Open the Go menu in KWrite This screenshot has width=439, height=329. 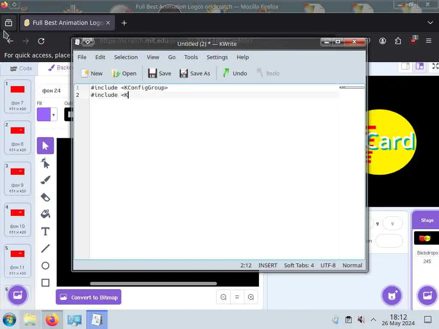point(171,57)
